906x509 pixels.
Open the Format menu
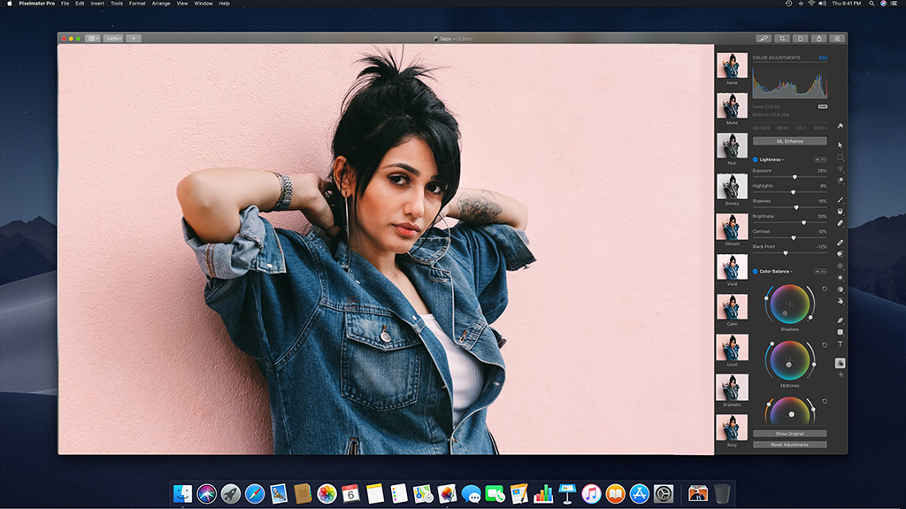pyautogui.click(x=137, y=4)
